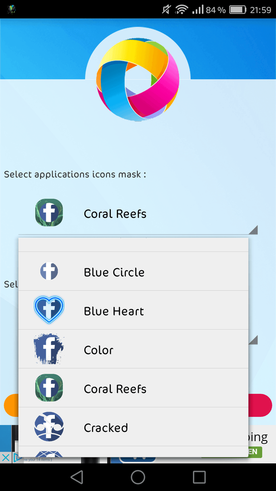Tap the Blue Circle Facebook icon

49,271
